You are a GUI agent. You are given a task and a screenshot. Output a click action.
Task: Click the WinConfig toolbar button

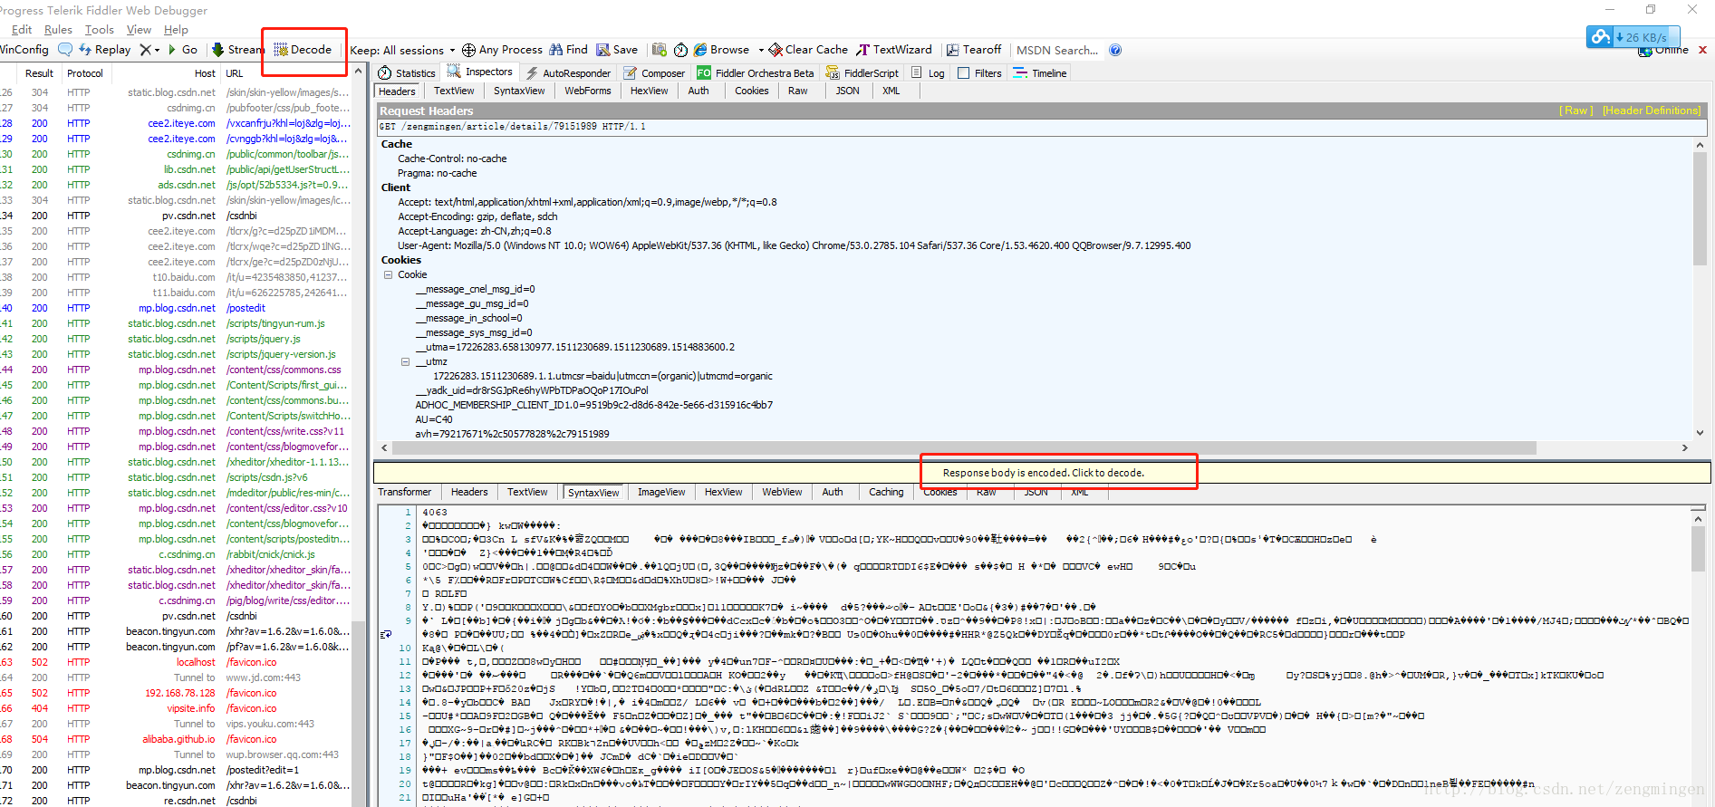pos(24,50)
